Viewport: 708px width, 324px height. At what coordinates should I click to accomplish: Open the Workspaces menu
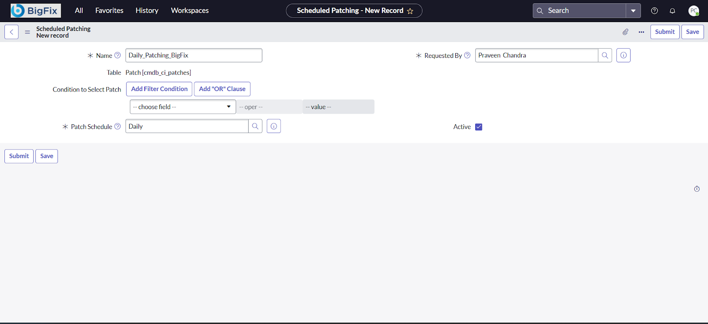pos(190,11)
